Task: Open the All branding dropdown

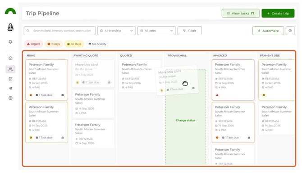Action: point(117,31)
